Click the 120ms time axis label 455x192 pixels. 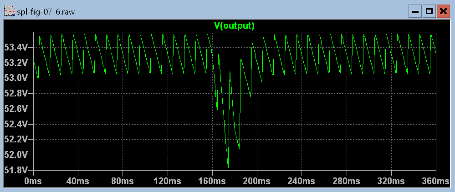click(x=168, y=181)
